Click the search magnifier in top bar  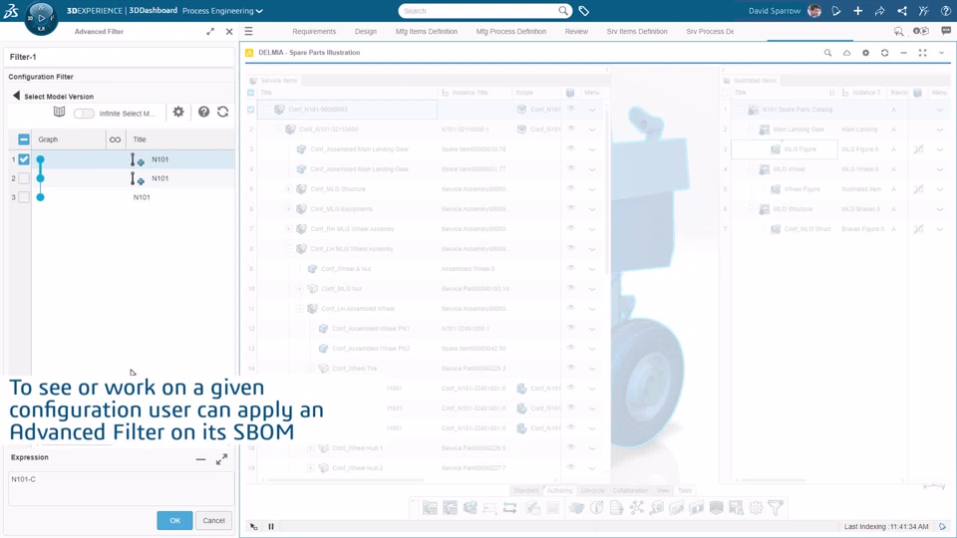pyautogui.click(x=562, y=10)
